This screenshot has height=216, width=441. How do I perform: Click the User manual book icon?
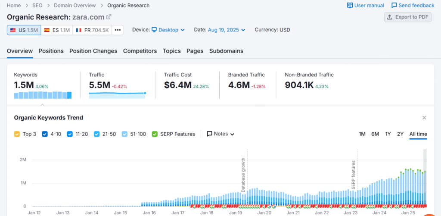coord(350,5)
